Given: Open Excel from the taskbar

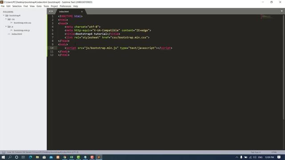Looking at the screenshot, I should 72,157.
